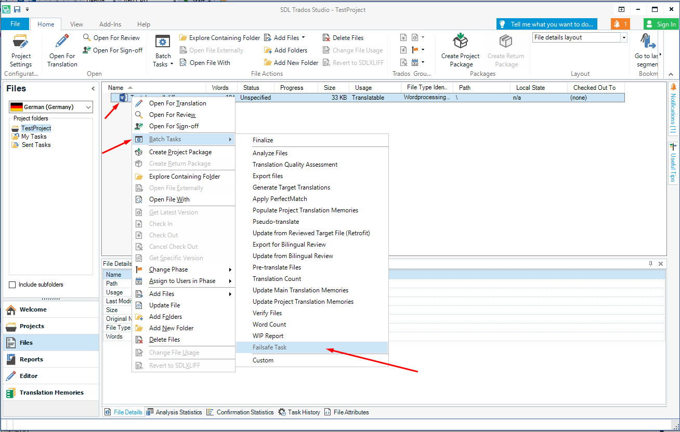The image size is (680, 432).
Task: Select the Sent Tasks folder
Action: (x=36, y=145)
